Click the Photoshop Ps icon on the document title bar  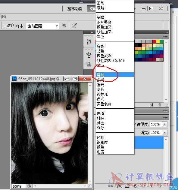(x=14, y=79)
